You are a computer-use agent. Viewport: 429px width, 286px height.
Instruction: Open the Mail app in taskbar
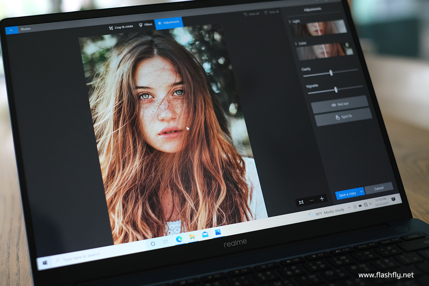tap(205, 235)
